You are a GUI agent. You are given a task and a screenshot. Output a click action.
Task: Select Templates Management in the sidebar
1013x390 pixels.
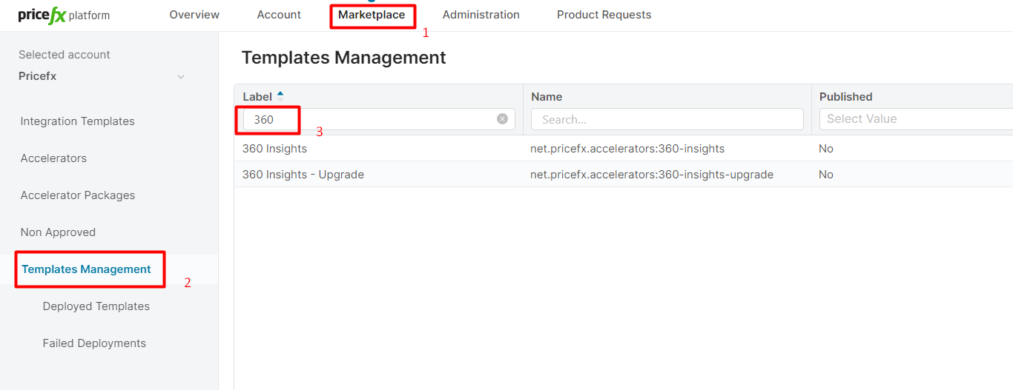pyautogui.click(x=86, y=269)
